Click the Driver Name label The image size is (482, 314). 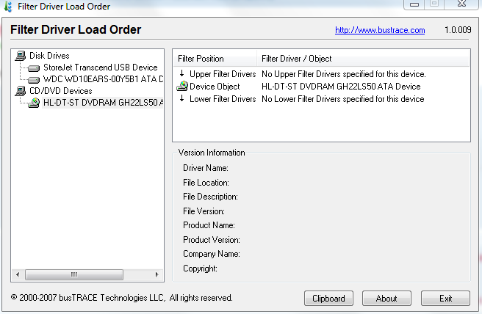206,168
